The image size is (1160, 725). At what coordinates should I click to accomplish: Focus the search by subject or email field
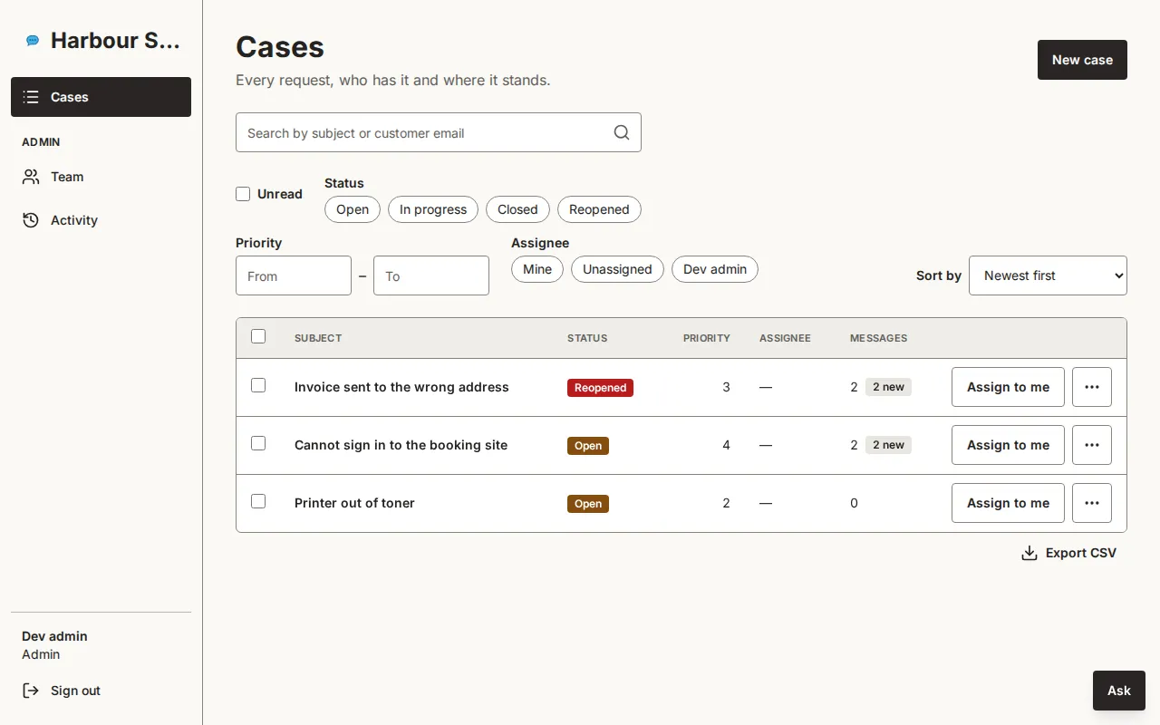click(439, 132)
